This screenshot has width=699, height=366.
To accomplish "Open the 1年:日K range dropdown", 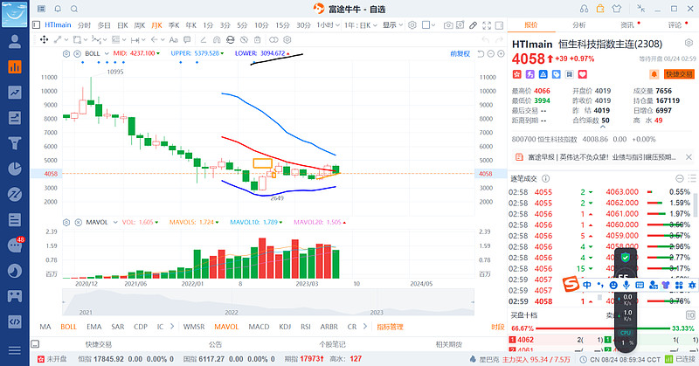I will click(x=361, y=25).
